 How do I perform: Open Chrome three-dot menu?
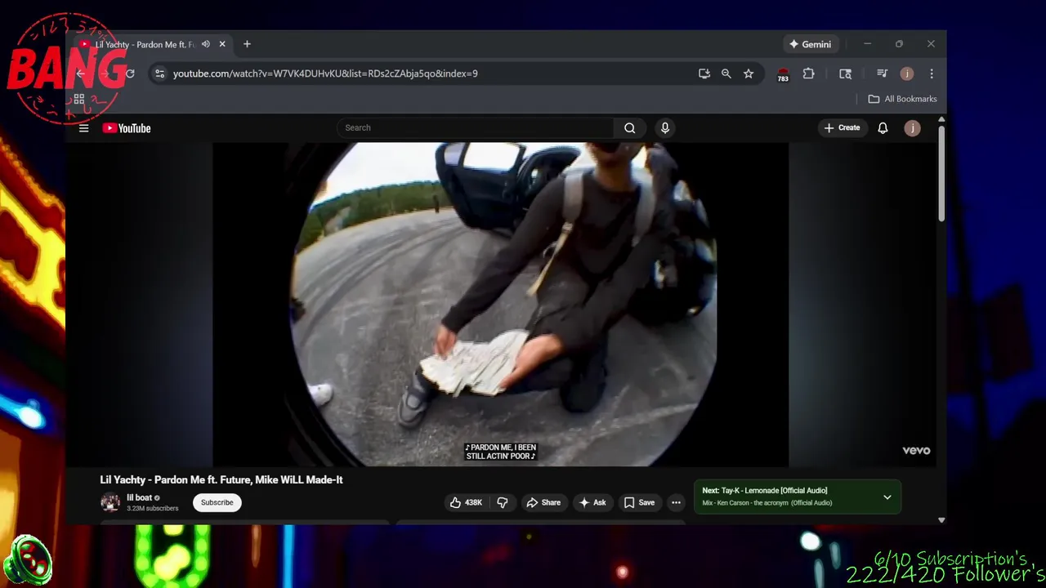pos(932,73)
